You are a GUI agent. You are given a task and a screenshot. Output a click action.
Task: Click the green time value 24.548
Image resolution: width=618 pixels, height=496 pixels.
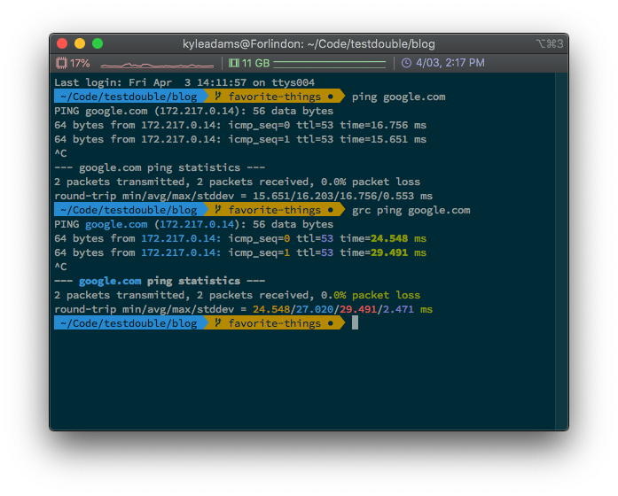pos(389,238)
